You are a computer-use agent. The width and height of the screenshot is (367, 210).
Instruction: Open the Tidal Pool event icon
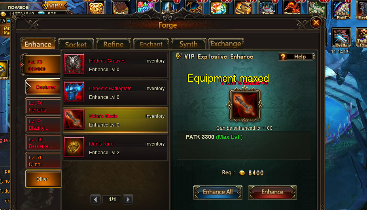point(341,9)
